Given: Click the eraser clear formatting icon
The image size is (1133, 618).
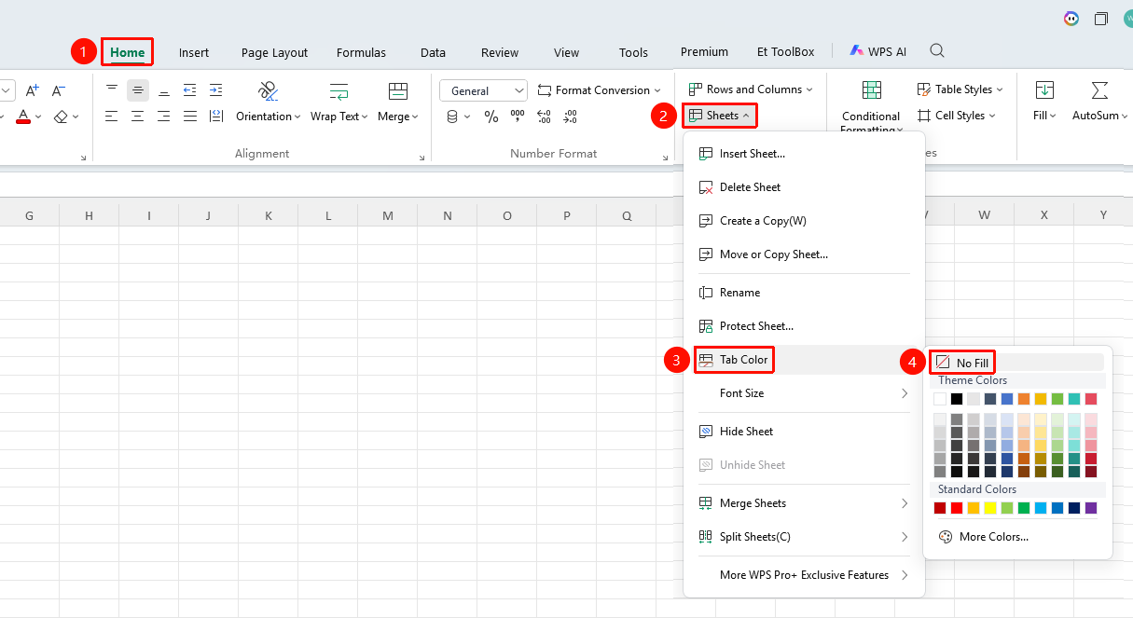Looking at the screenshot, I should [x=61, y=117].
